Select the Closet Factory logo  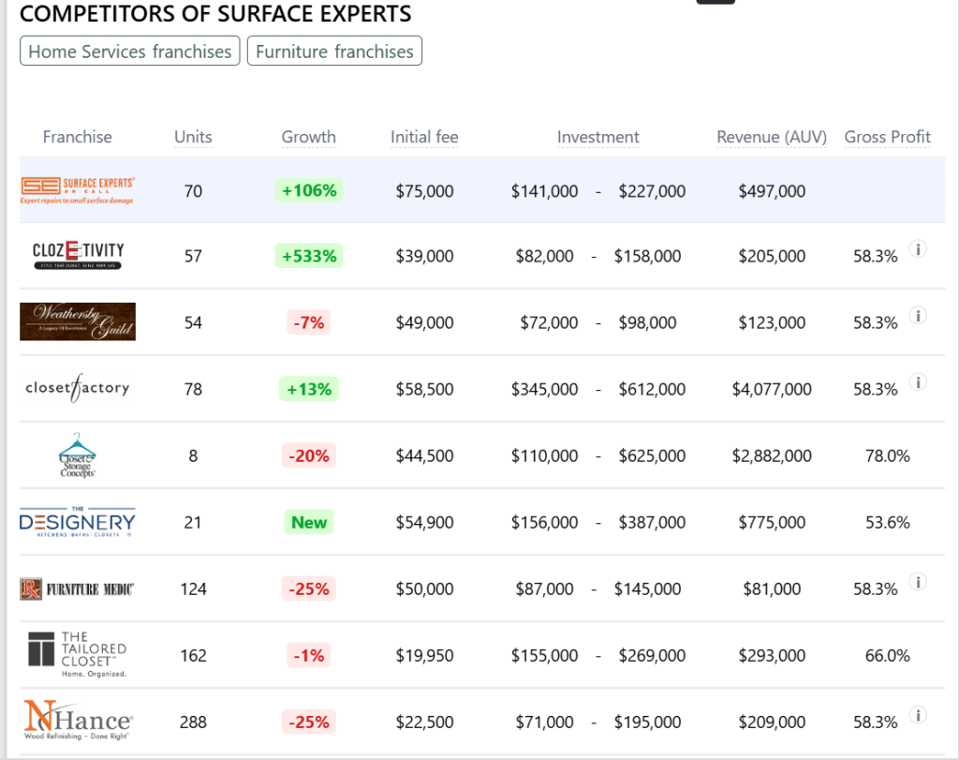(78, 388)
